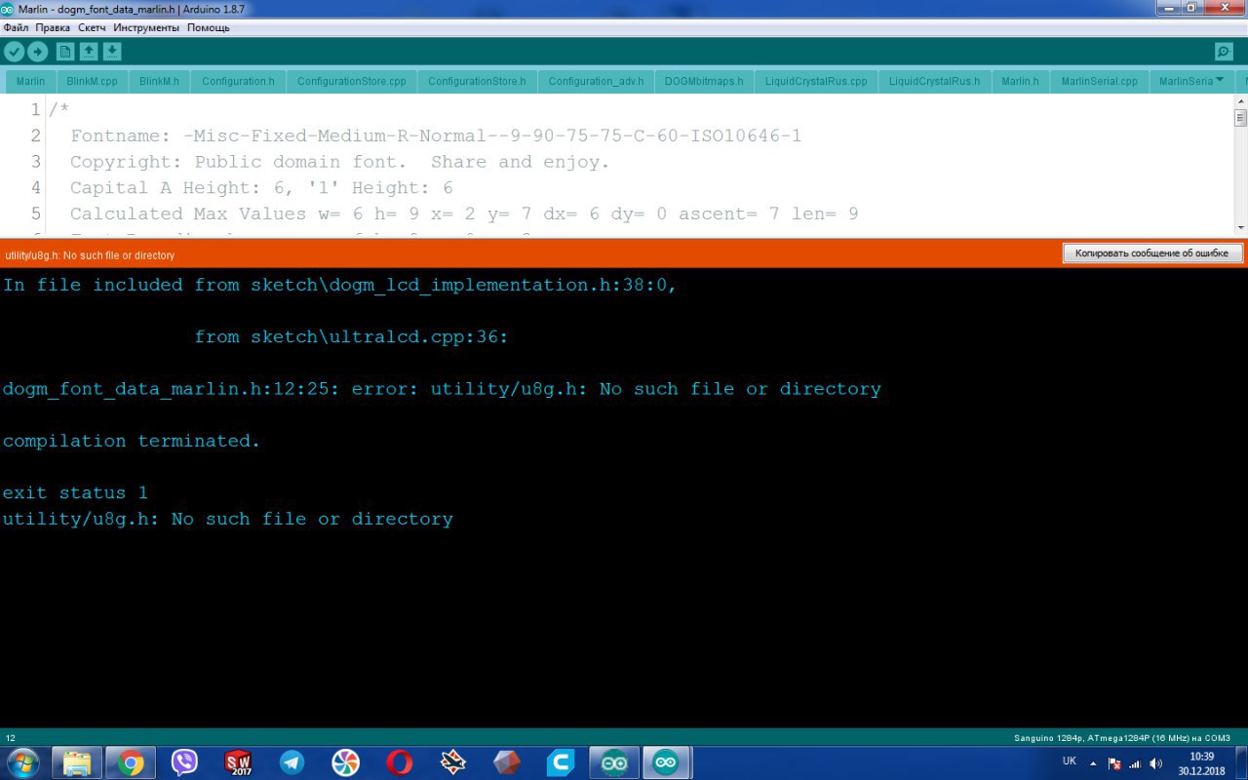The width and height of the screenshot is (1248, 780).
Task: Open the Помощь menu
Action: (209, 27)
